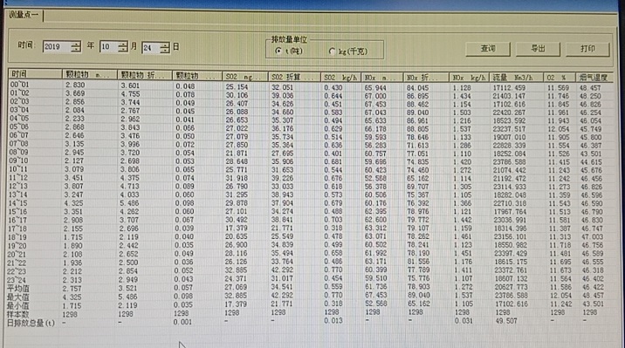The height and width of the screenshot is (348, 625).
Task: Increase the year value with up arrow
Action: (75, 44)
